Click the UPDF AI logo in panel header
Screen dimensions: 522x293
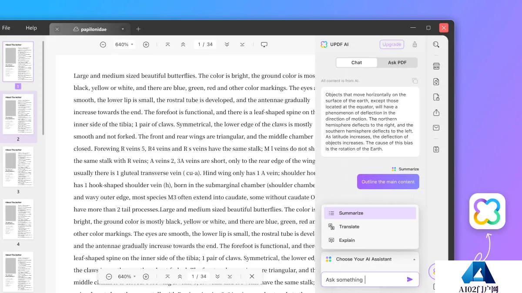[x=324, y=44]
